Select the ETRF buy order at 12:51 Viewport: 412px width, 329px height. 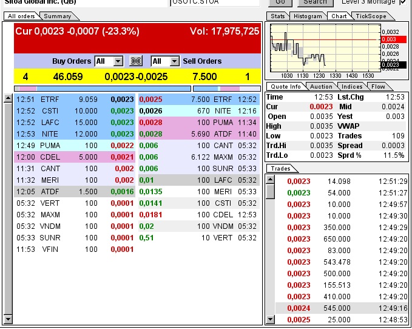tap(75, 100)
